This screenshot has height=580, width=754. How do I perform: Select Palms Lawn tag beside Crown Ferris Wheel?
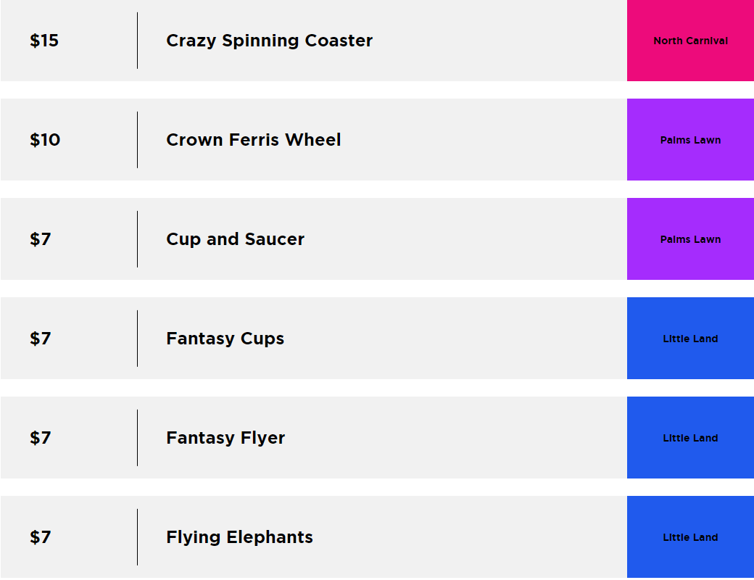690,140
